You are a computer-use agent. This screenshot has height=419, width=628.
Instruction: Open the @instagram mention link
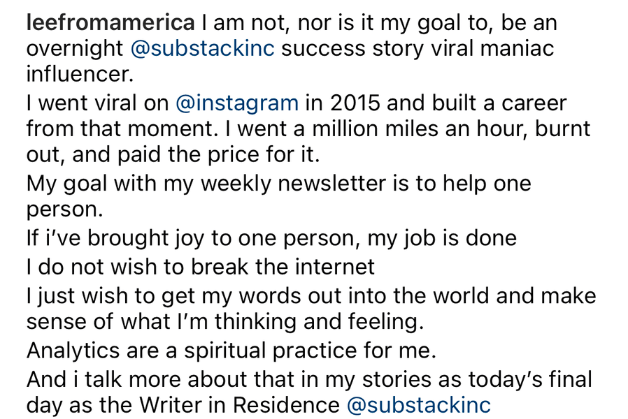237,103
